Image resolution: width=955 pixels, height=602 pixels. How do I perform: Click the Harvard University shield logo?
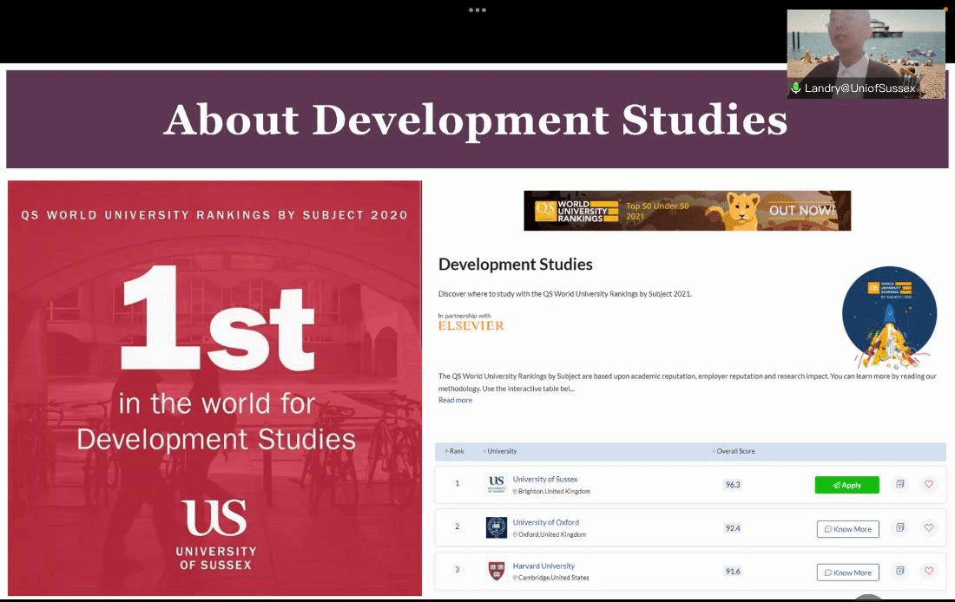tap(497, 571)
